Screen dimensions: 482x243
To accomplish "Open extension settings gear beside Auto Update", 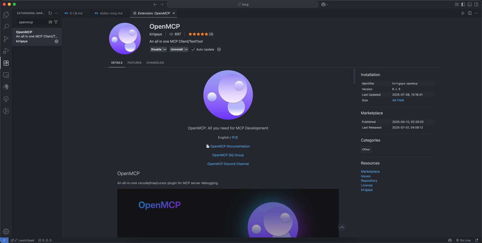I will click(x=219, y=49).
